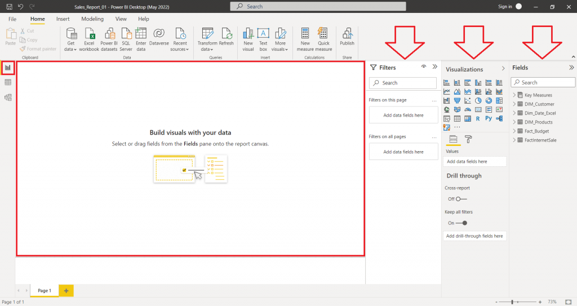Add a new page with plus button
Image resolution: width=577 pixels, height=306 pixels.
tap(66, 291)
